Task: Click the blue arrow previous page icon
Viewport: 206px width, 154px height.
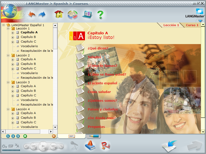Action: point(169,146)
